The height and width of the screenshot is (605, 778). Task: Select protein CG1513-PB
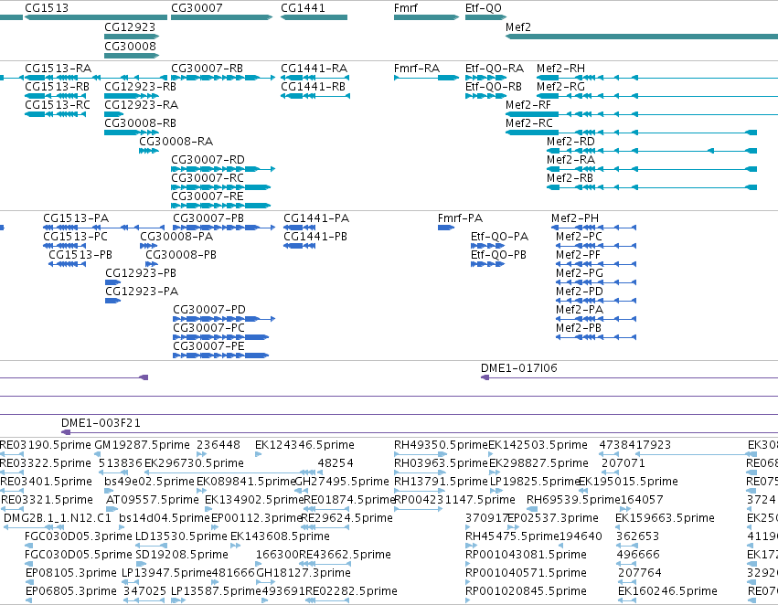(80, 255)
